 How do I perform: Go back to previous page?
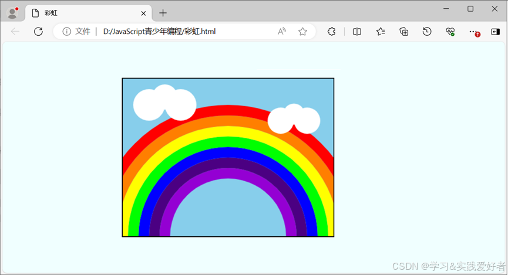pos(15,32)
